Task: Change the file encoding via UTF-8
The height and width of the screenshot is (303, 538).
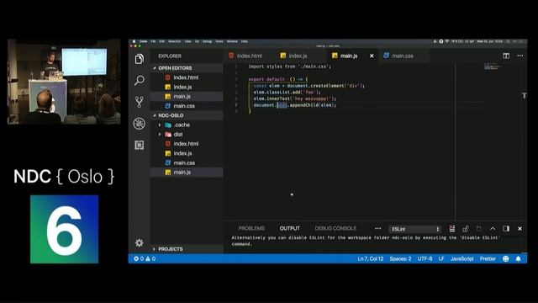Action: click(425, 258)
